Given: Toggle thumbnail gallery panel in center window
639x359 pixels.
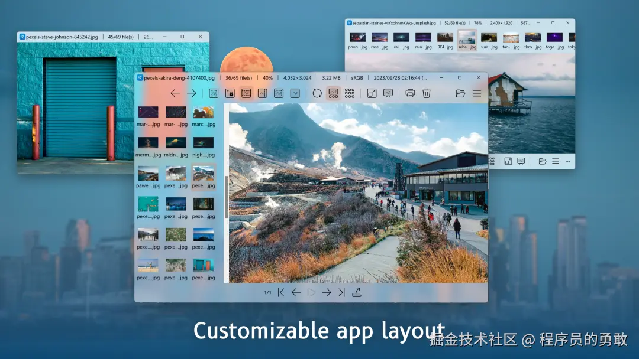Looking at the screenshot, I should [333, 93].
